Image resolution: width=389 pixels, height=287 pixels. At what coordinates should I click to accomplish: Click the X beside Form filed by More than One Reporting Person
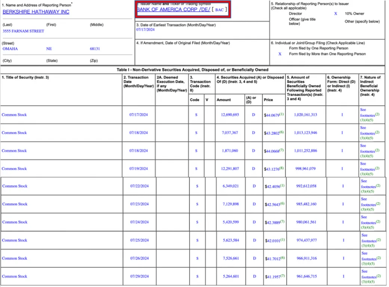[x=280, y=54]
